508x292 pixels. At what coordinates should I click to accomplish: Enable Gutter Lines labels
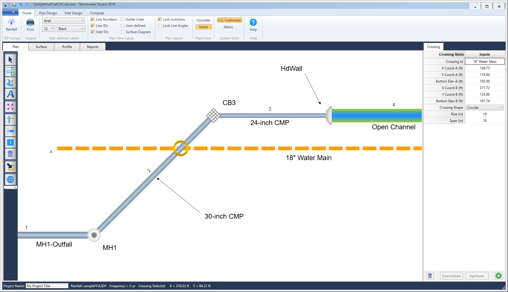point(122,19)
